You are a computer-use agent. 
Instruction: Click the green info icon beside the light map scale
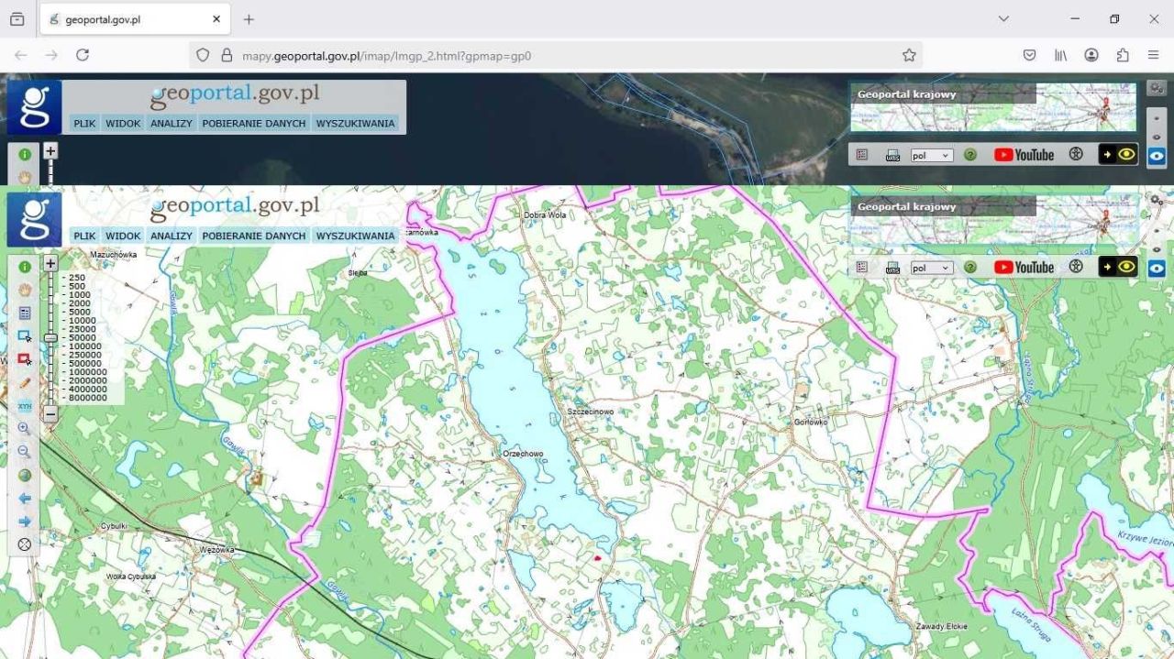click(x=25, y=267)
